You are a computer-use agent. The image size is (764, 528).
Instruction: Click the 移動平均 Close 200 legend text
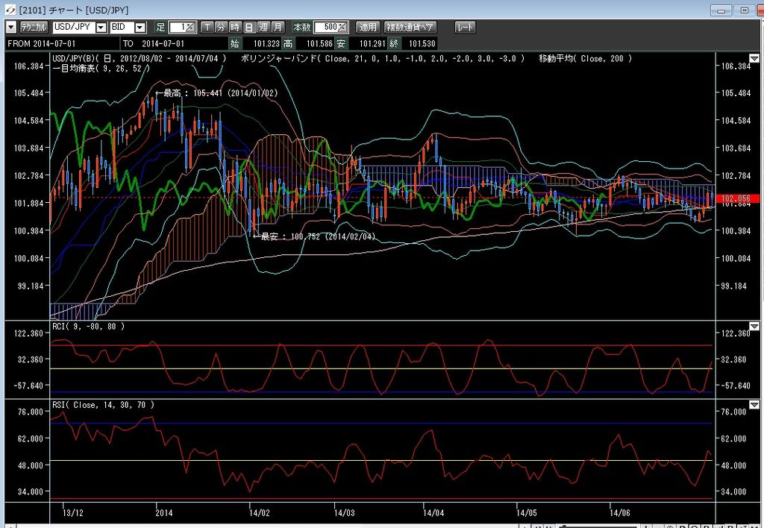(585, 58)
